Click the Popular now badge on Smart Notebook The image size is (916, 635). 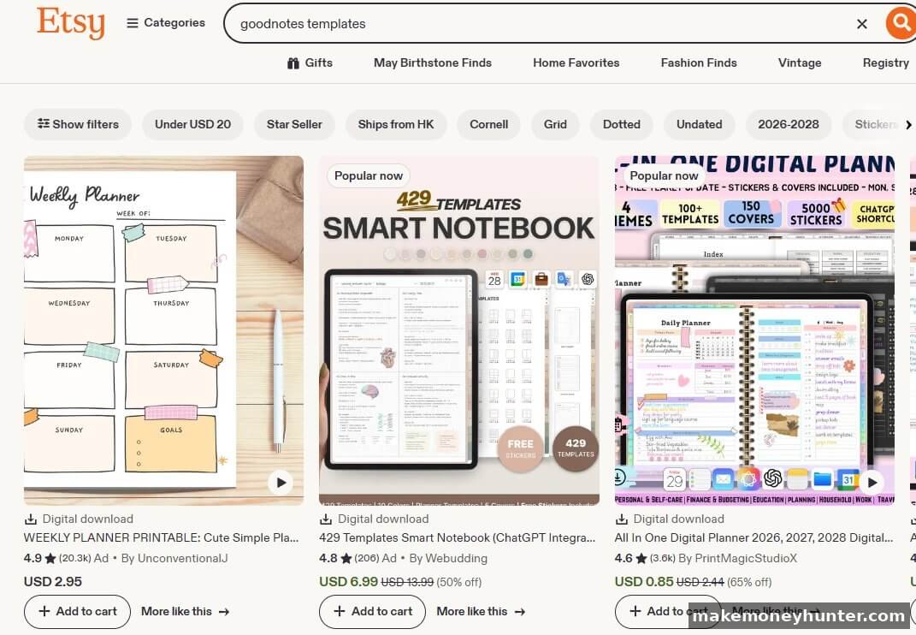[369, 175]
